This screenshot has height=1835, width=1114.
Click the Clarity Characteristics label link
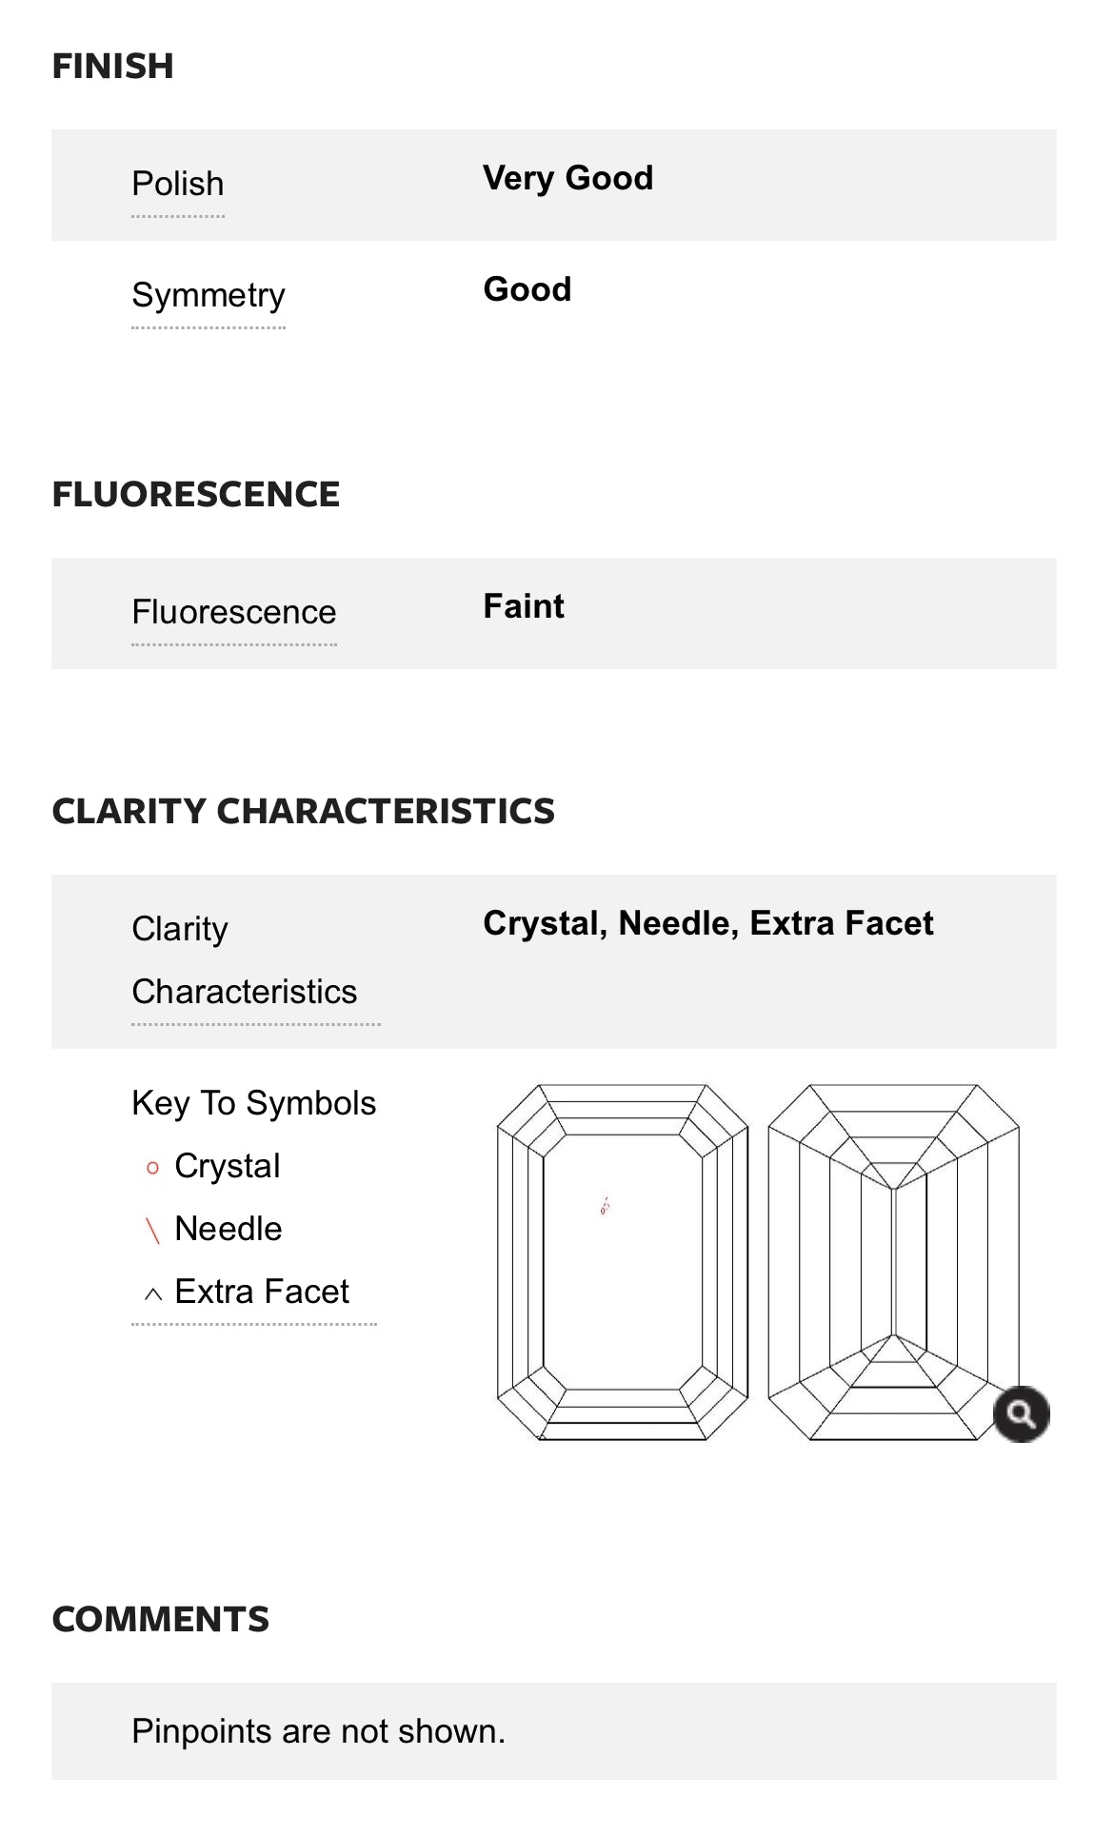pos(245,960)
